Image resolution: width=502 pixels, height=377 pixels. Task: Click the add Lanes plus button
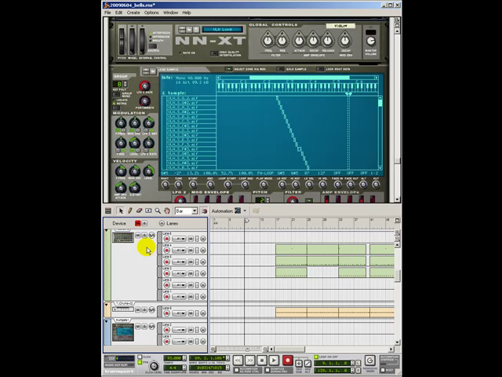pos(162,223)
